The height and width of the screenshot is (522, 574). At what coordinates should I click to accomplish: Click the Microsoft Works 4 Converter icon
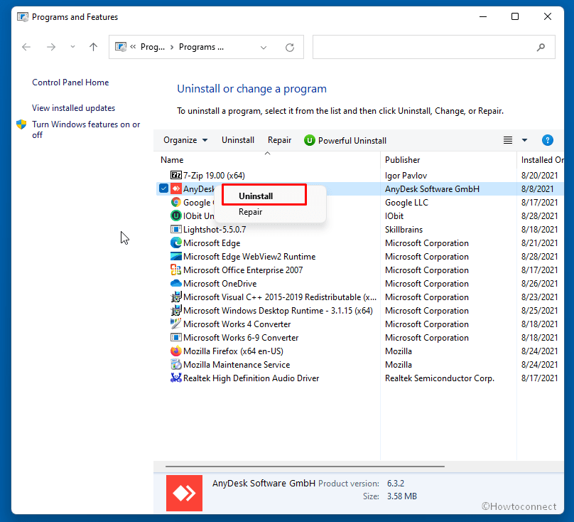point(176,324)
